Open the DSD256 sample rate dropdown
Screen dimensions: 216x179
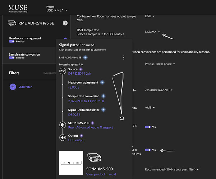pos(152,32)
